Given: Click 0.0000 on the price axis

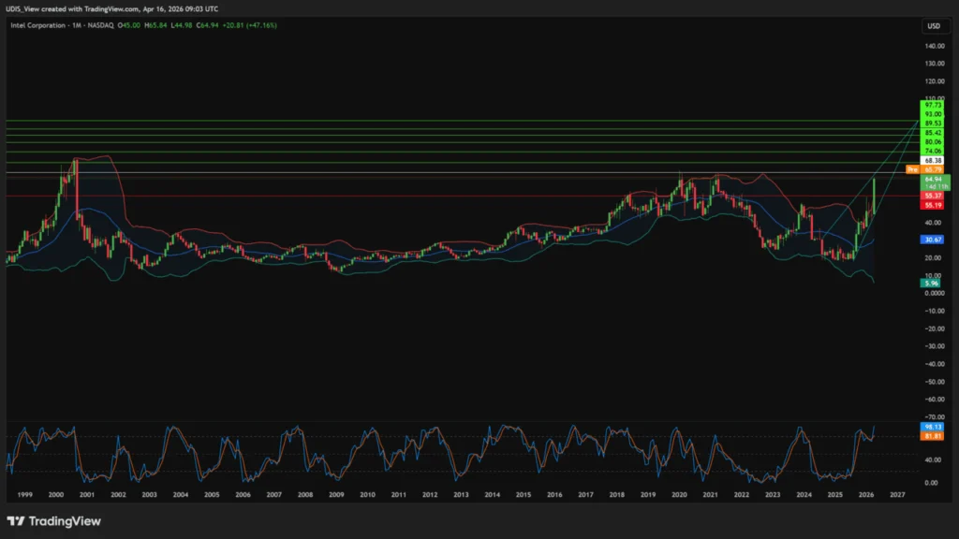Looking at the screenshot, I should tap(935, 293).
